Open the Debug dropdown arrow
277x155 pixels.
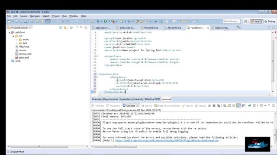[101, 22]
